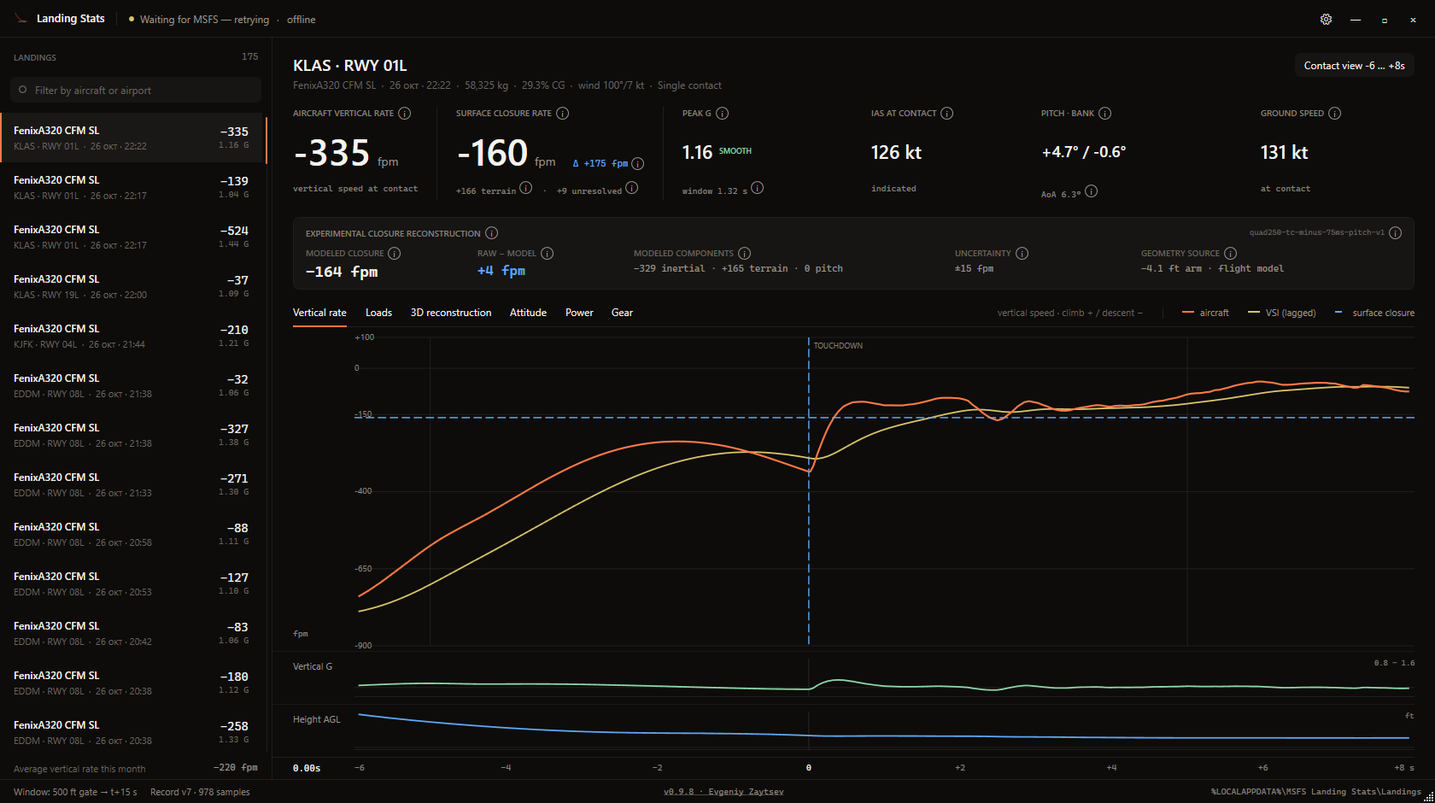
Task: Show info for Surface Closure Rate
Action: click(x=563, y=114)
